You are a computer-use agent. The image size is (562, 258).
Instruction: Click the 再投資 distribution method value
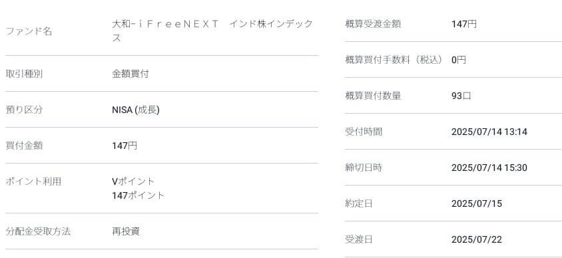tap(126, 231)
